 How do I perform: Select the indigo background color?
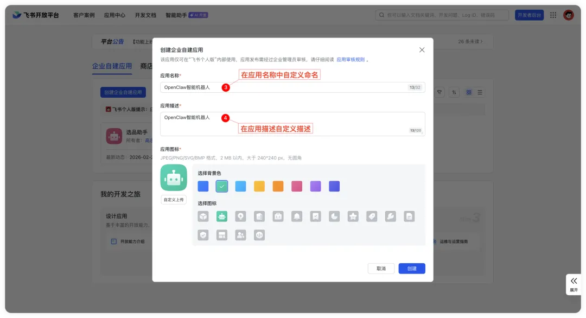[334, 186]
